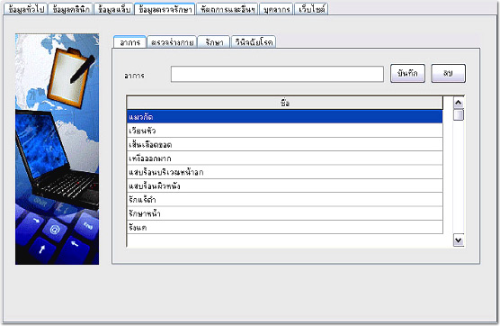Open the ข้อมูลแล็บ tab

pos(114,9)
